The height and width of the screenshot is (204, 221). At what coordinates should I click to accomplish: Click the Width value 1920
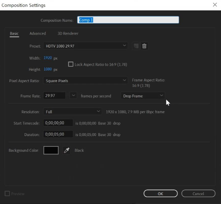coord(48,58)
